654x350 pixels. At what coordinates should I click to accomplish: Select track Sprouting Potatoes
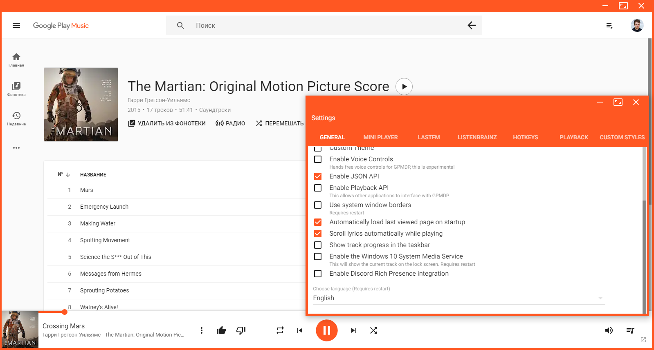(105, 290)
